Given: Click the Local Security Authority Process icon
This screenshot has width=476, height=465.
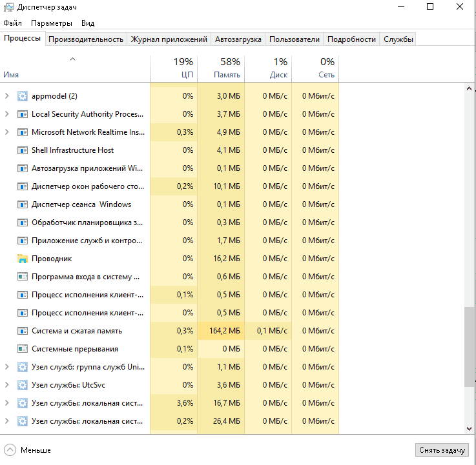Looking at the screenshot, I should (x=23, y=114).
